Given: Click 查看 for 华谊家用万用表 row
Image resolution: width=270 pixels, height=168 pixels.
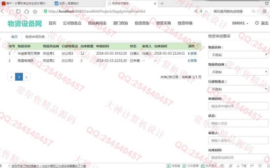Looking at the screenshot, I should (193, 54).
